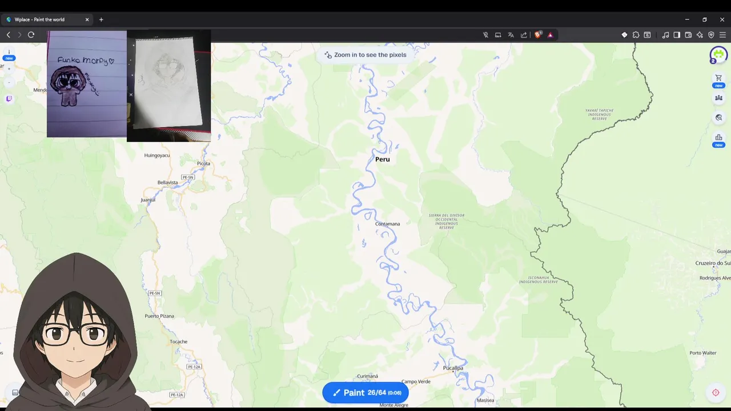The image size is (731, 411).
Task: Close the Wplace browser tab
Action: click(87, 19)
